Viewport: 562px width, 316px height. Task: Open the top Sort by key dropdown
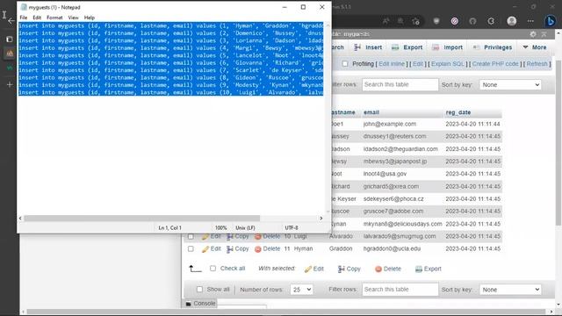[x=510, y=85]
